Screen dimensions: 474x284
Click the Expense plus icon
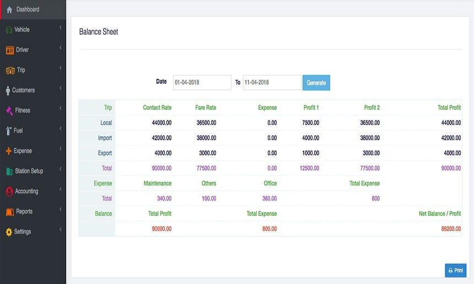[x=8, y=151]
